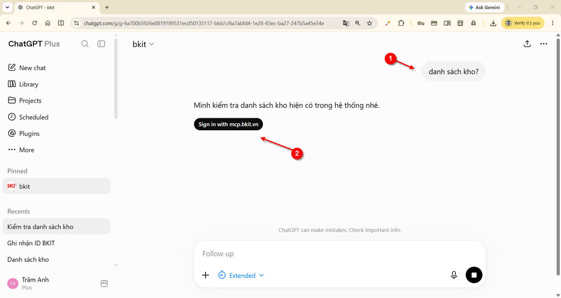
Task: Collapse the ChatGPT sidebar
Action: pyautogui.click(x=101, y=44)
